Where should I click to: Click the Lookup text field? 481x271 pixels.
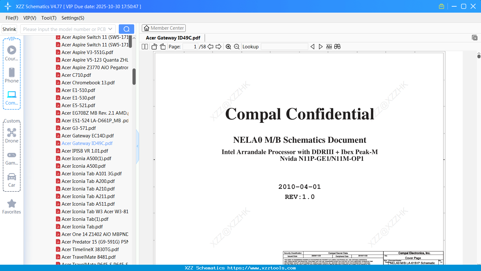pos(285,47)
